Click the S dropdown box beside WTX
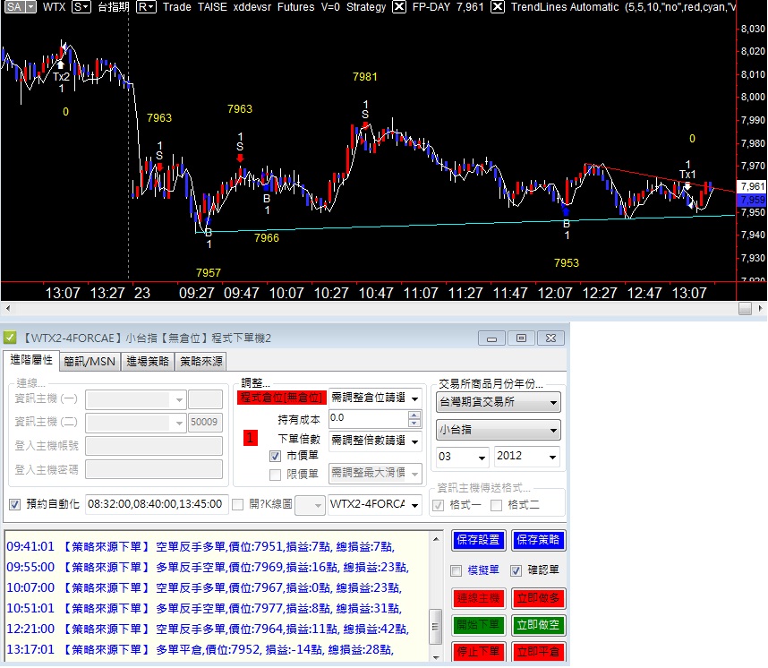This screenshot has height=668, width=768. click(81, 7)
